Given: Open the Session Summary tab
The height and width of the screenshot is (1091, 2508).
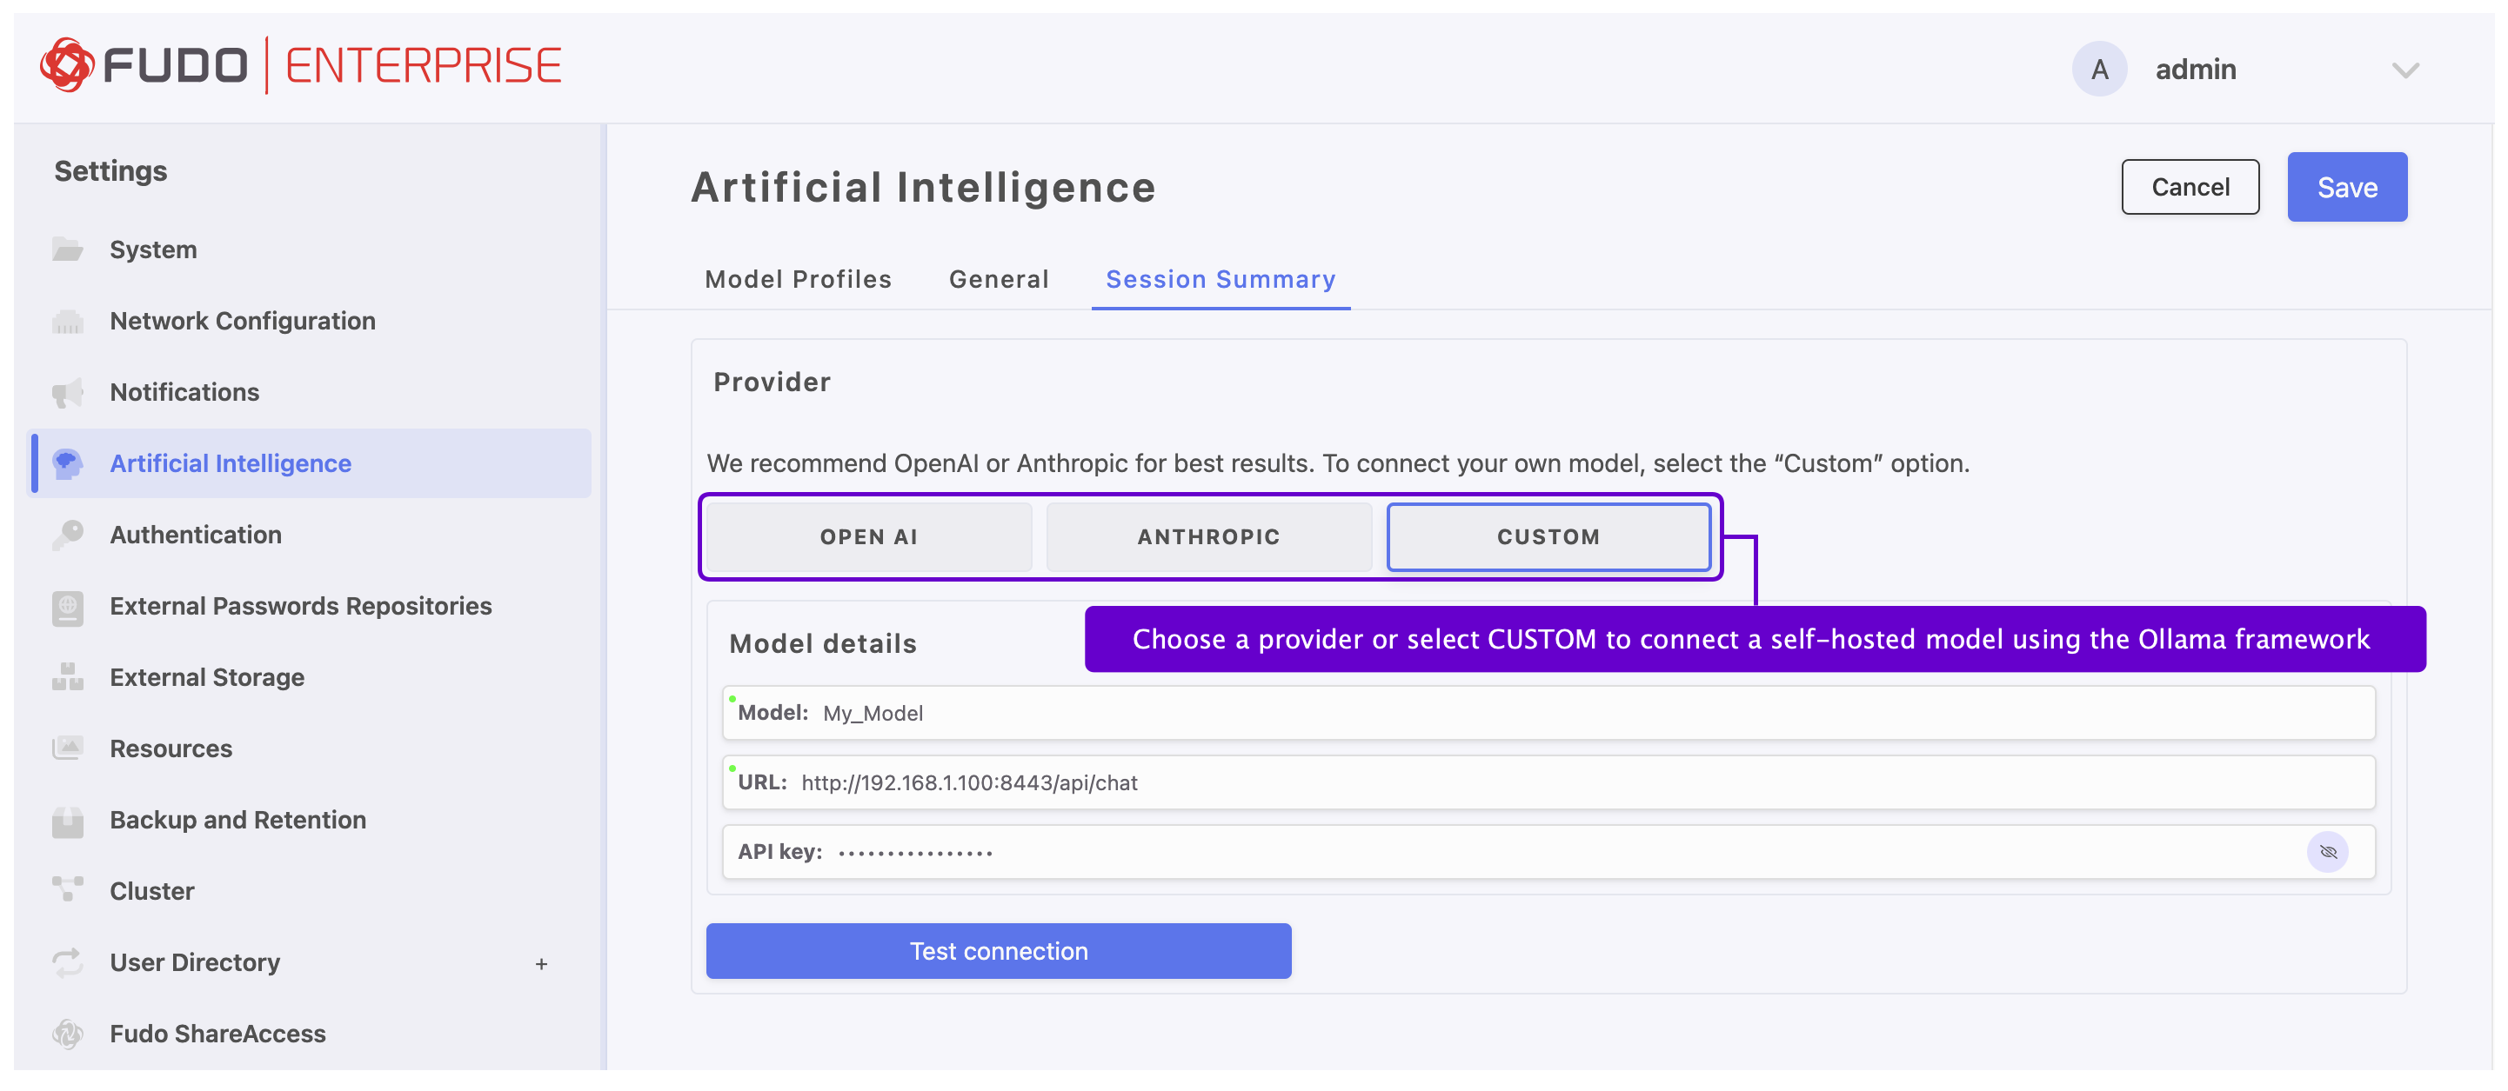Looking at the screenshot, I should [1220, 279].
